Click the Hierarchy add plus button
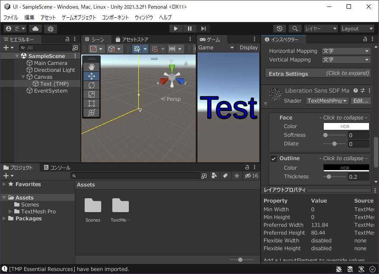The image size is (379, 274). 8,48
